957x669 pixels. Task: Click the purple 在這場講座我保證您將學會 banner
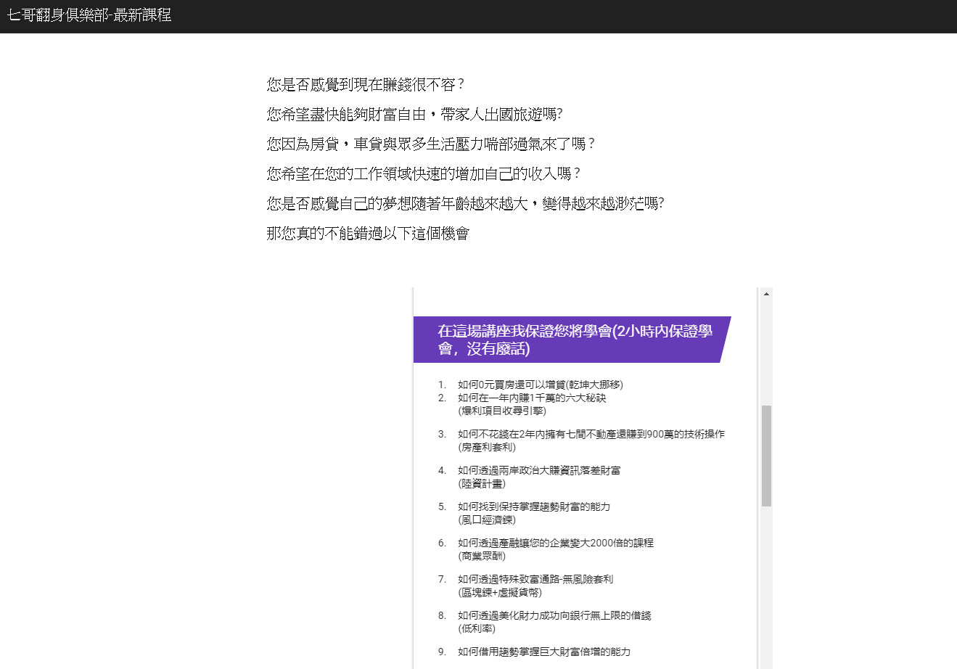570,339
